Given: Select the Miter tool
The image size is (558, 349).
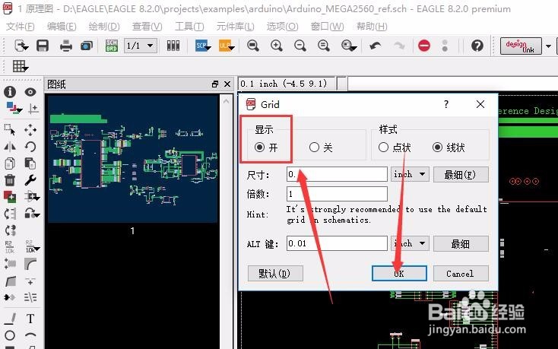Looking at the screenshot, I should pos(30,264).
